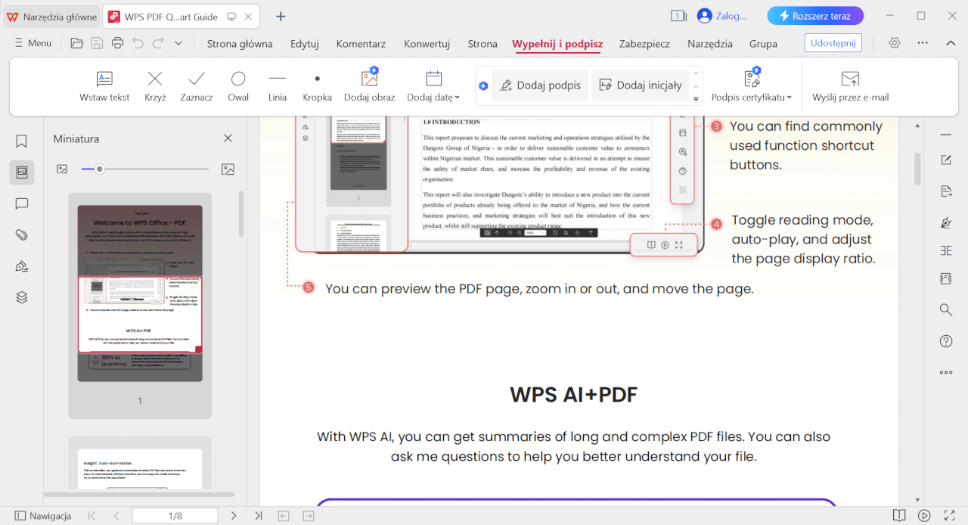Image resolution: width=968 pixels, height=525 pixels.
Task: Click the edit note icon in right sidebar
Action: click(946, 160)
